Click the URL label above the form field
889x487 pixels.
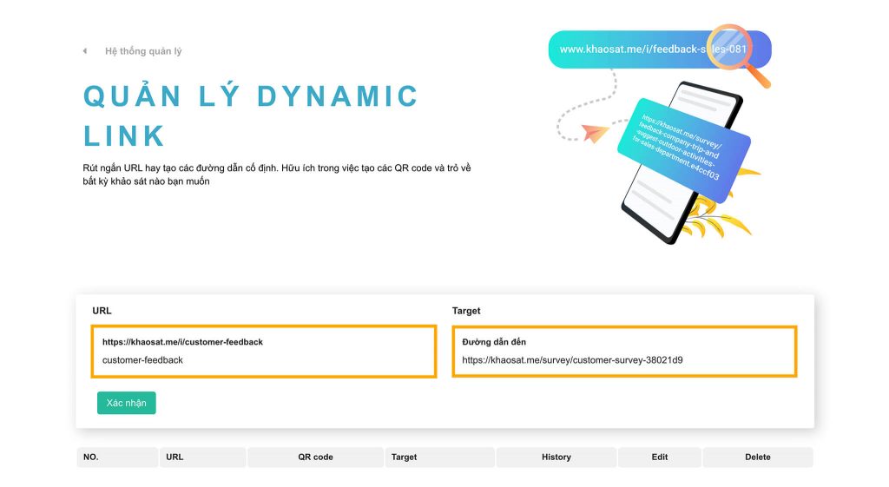click(102, 311)
